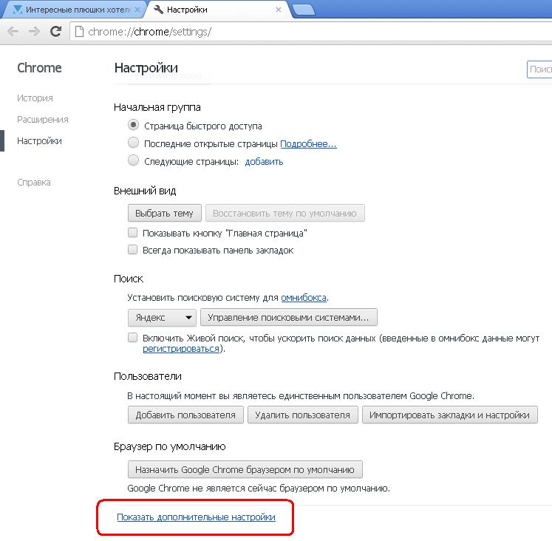
Task: Click the page icon in address bar
Action: coord(80,32)
